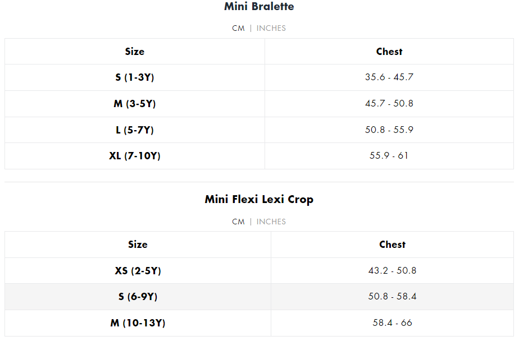Screen dimensions: 519x341
Task: Click the Mini Flexi Lexi Crop heading
Action: tap(259, 200)
